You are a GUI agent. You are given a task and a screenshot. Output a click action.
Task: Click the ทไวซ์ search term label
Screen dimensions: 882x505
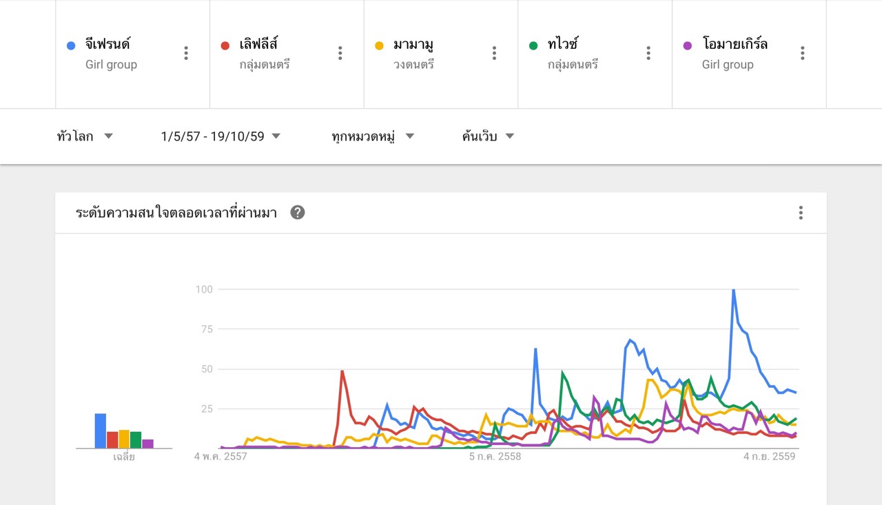563,44
